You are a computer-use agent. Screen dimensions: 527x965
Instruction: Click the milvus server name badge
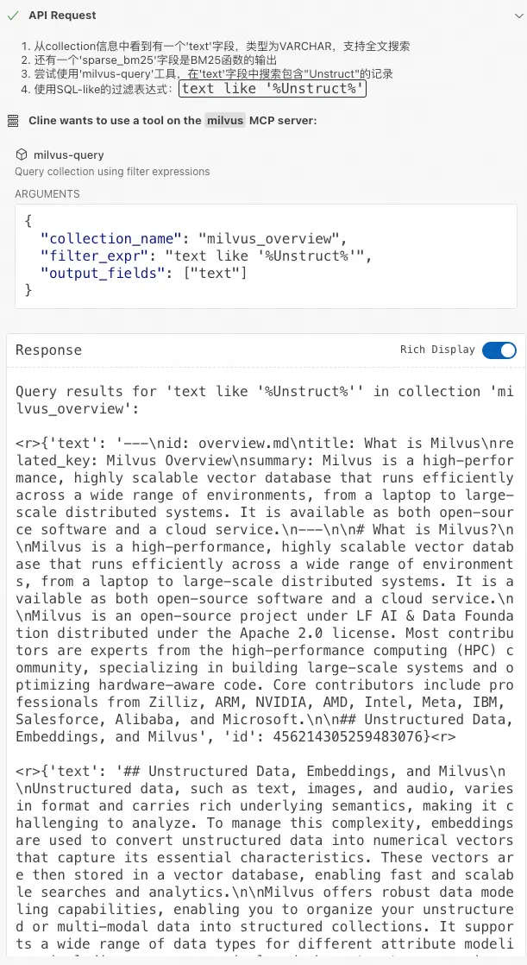224,121
